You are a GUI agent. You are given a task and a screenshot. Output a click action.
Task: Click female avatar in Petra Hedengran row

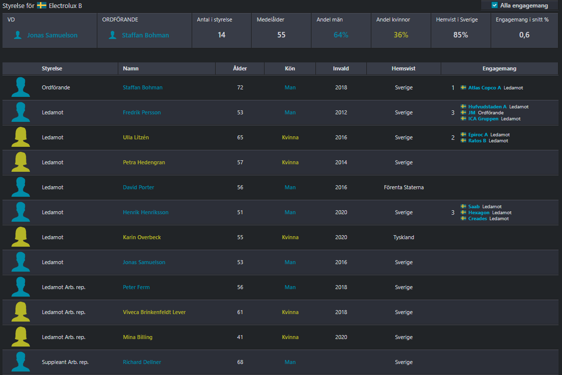20,162
